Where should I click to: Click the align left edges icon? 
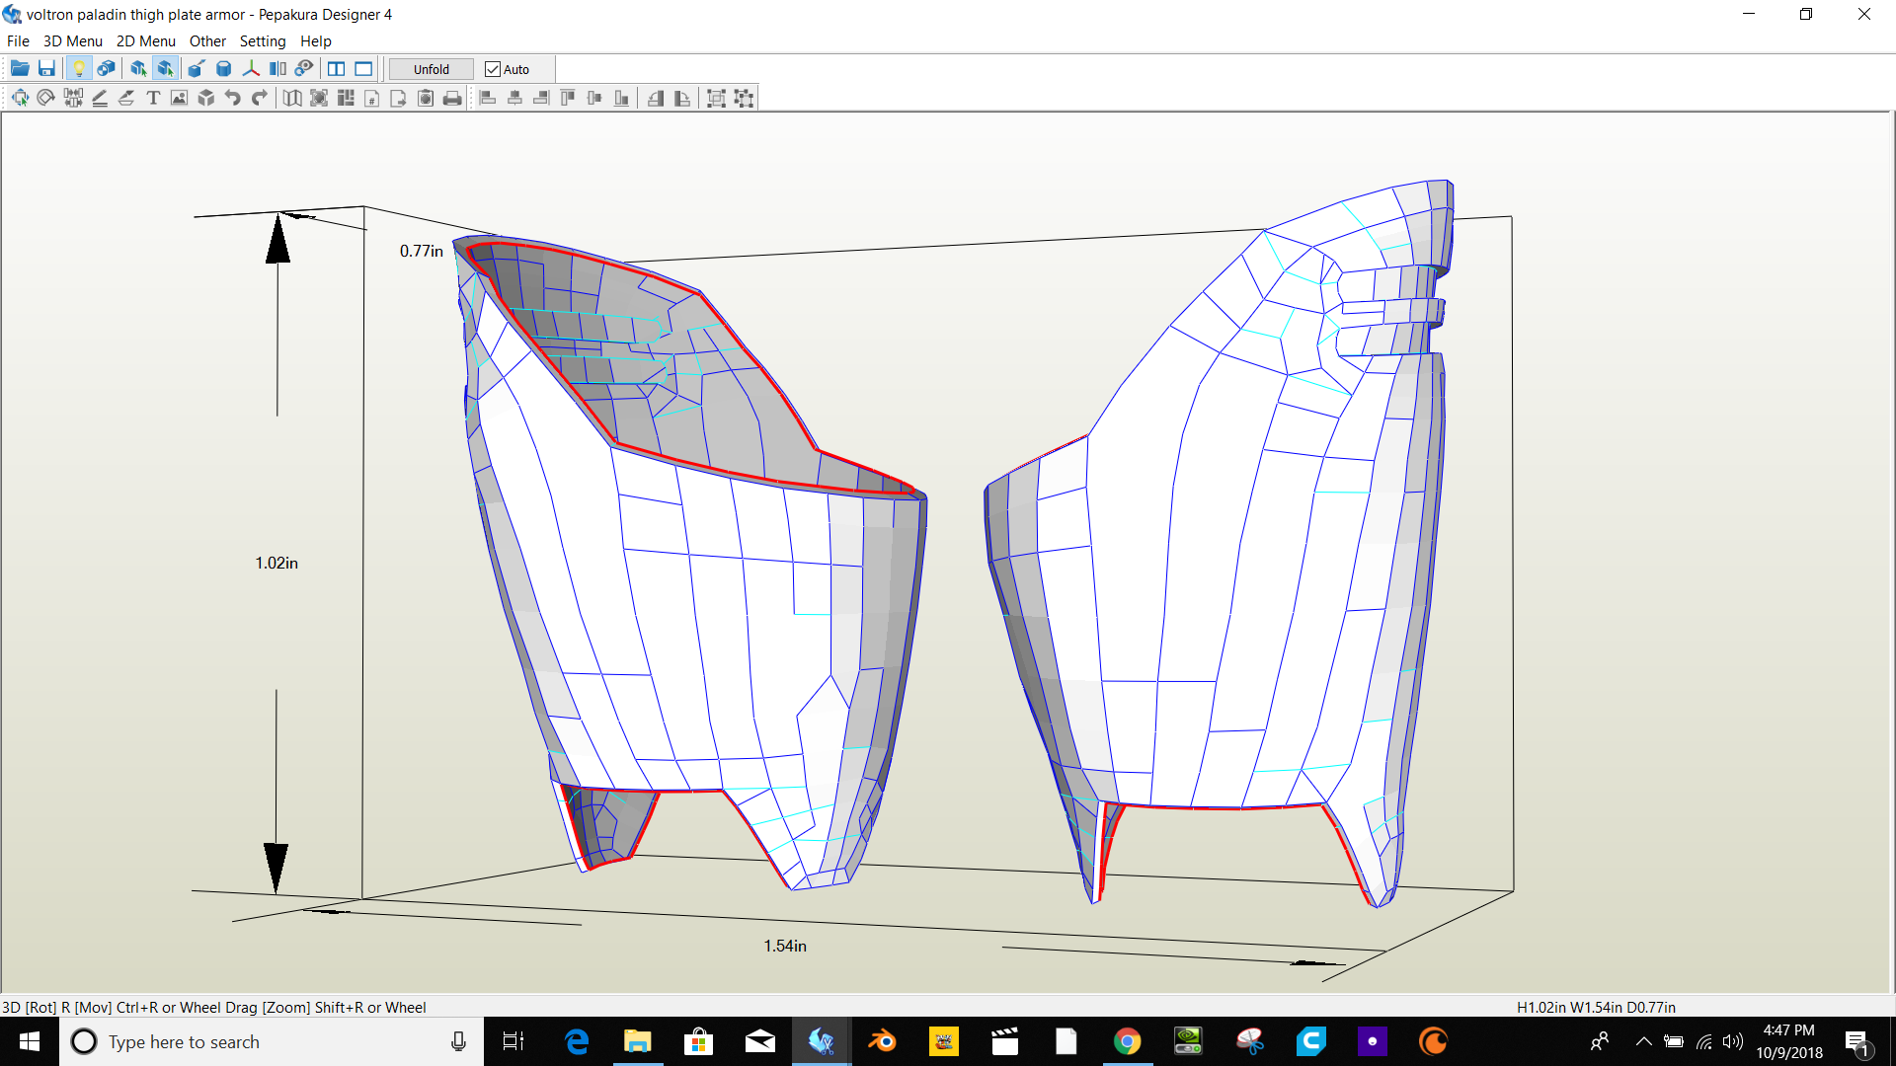(488, 98)
